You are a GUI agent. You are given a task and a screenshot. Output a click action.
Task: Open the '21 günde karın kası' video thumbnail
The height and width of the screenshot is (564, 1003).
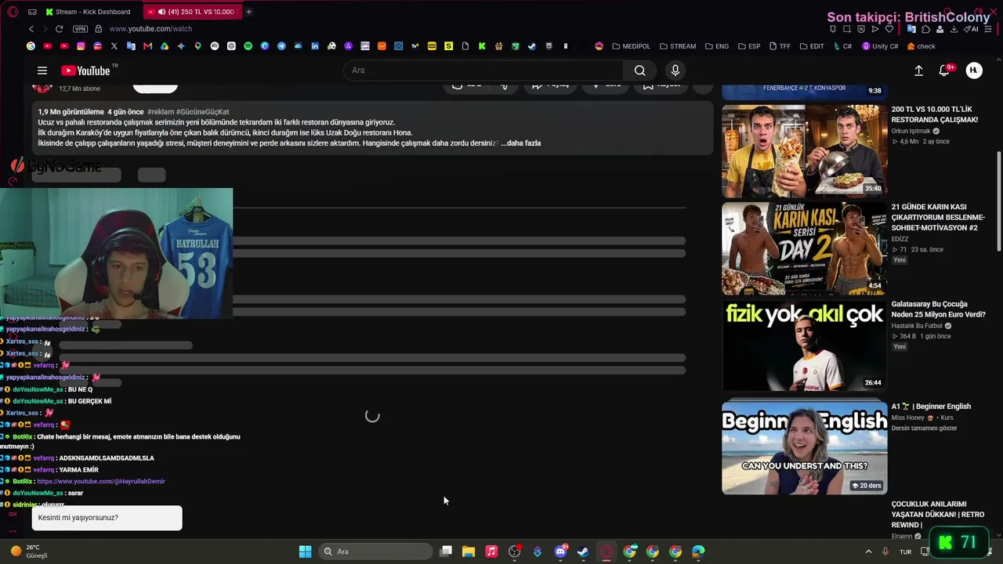coord(804,248)
